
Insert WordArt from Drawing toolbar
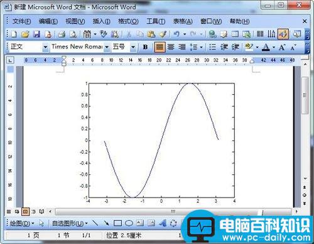(163, 223)
